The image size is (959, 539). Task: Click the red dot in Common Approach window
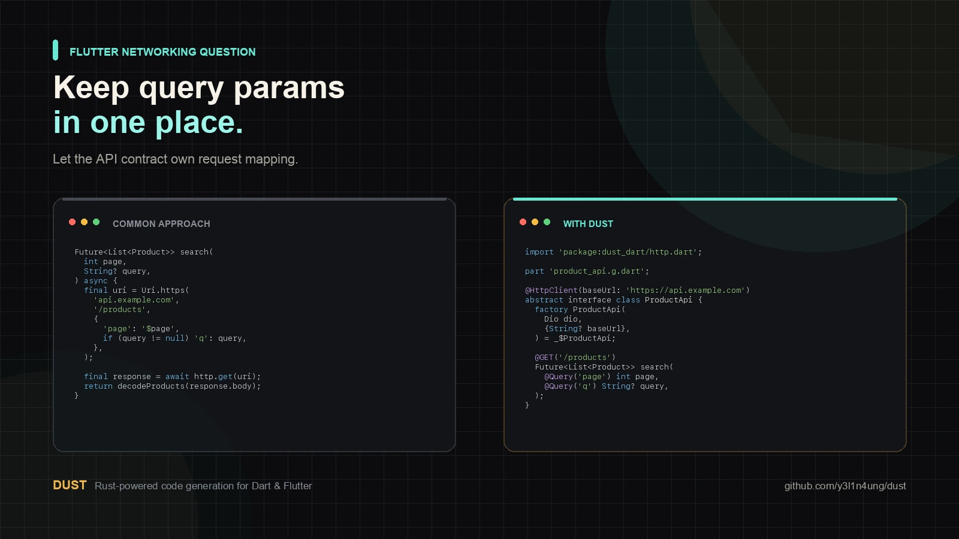[72, 222]
